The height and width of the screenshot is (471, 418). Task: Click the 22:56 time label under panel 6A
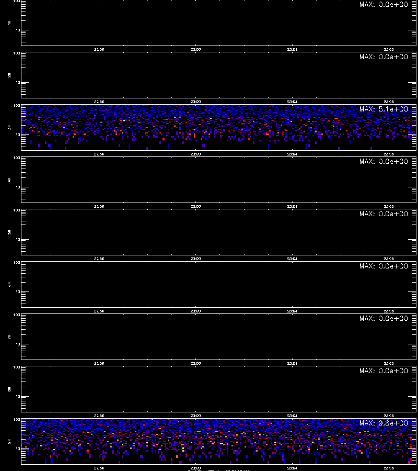[99, 311]
